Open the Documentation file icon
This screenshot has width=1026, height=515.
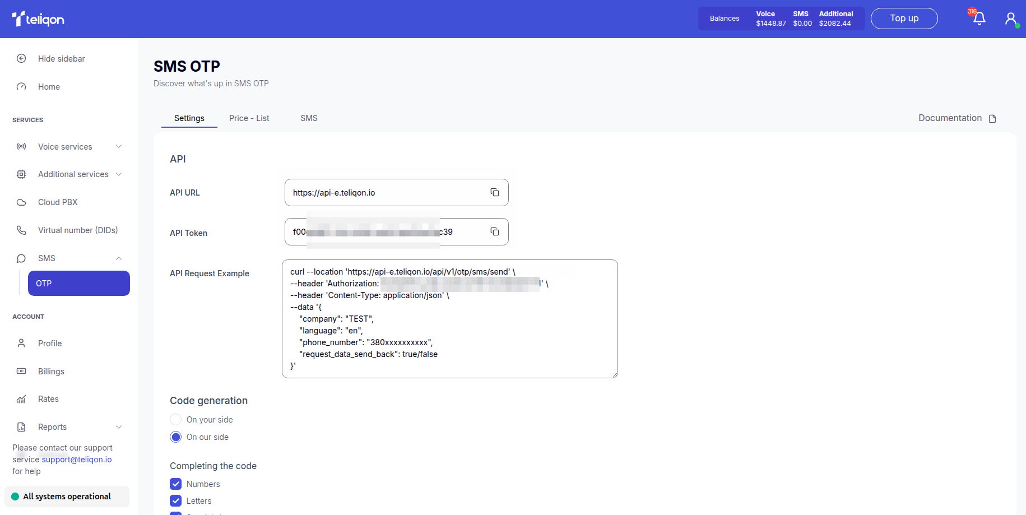[x=992, y=119]
